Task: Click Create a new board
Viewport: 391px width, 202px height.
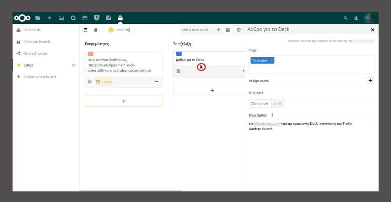Action: pyautogui.click(x=40, y=77)
